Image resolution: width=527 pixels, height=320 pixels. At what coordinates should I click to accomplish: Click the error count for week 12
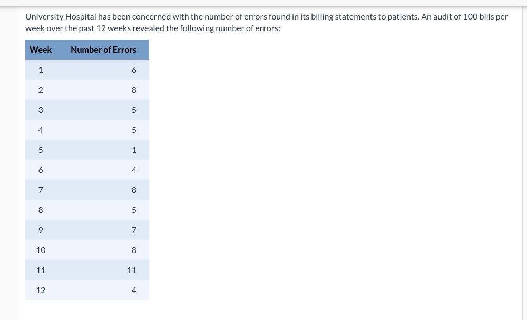point(134,290)
